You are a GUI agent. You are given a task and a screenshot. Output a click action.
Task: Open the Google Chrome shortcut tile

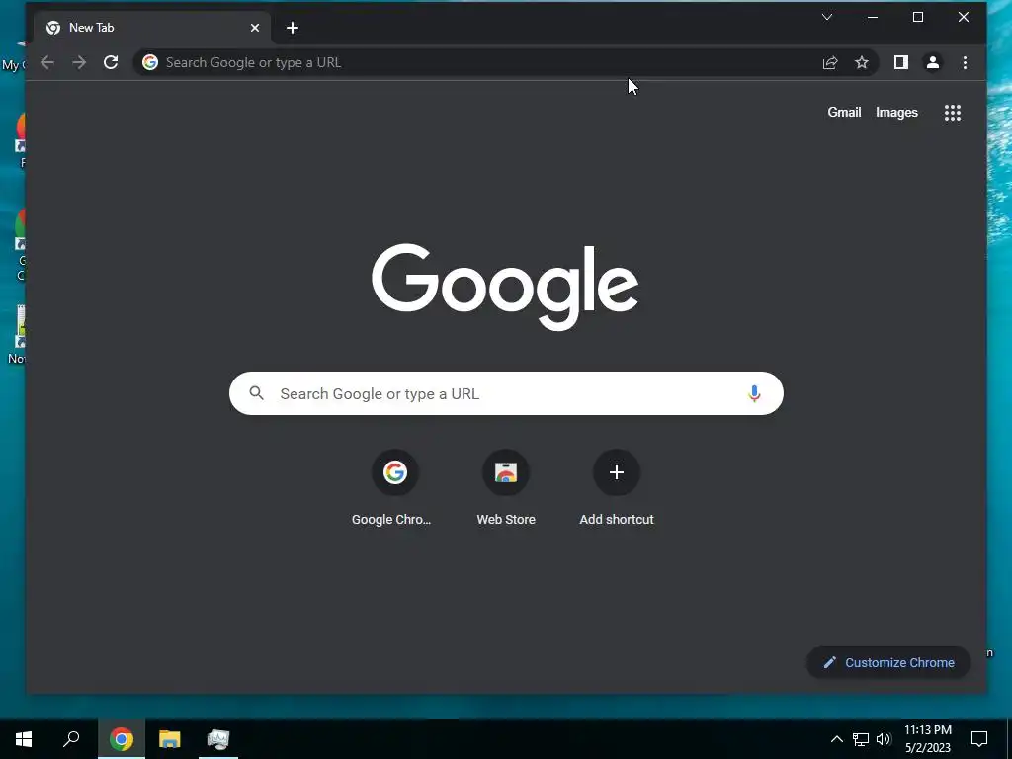394,488
